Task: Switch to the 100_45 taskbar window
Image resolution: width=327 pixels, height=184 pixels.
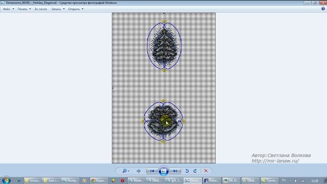Action: [x=231, y=180]
